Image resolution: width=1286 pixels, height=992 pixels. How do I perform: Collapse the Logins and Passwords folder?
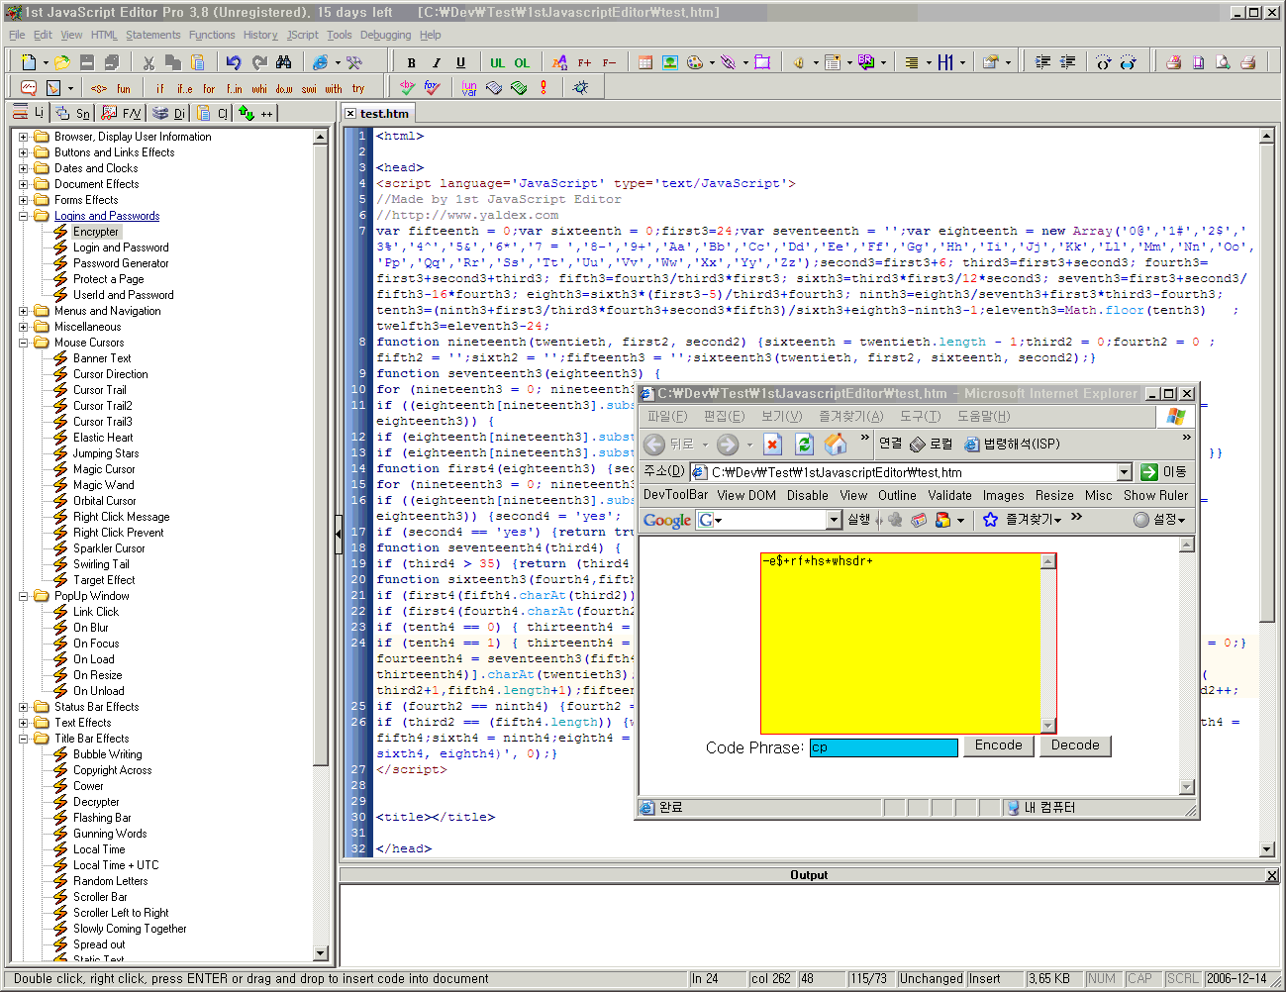pyautogui.click(x=24, y=216)
